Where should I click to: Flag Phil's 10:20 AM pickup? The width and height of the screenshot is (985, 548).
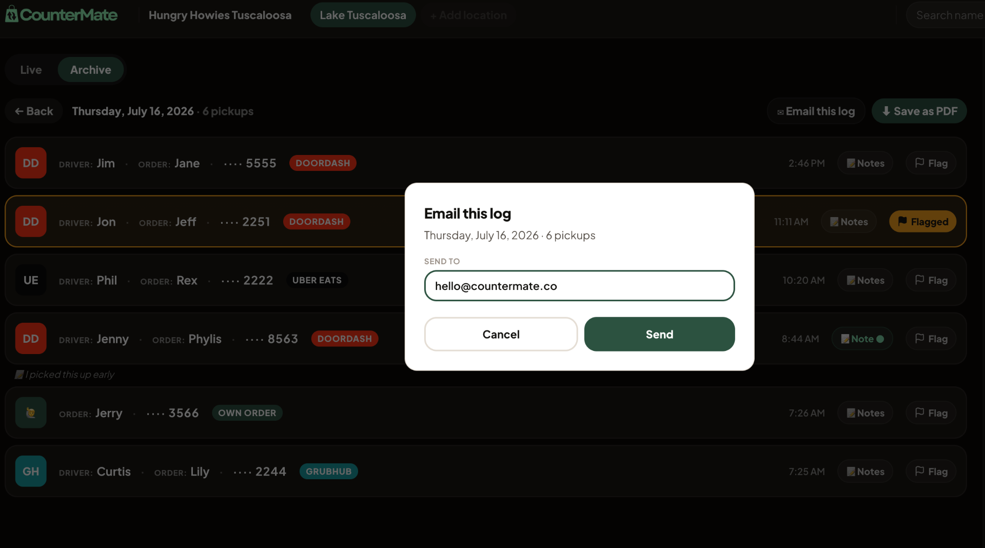click(x=931, y=280)
